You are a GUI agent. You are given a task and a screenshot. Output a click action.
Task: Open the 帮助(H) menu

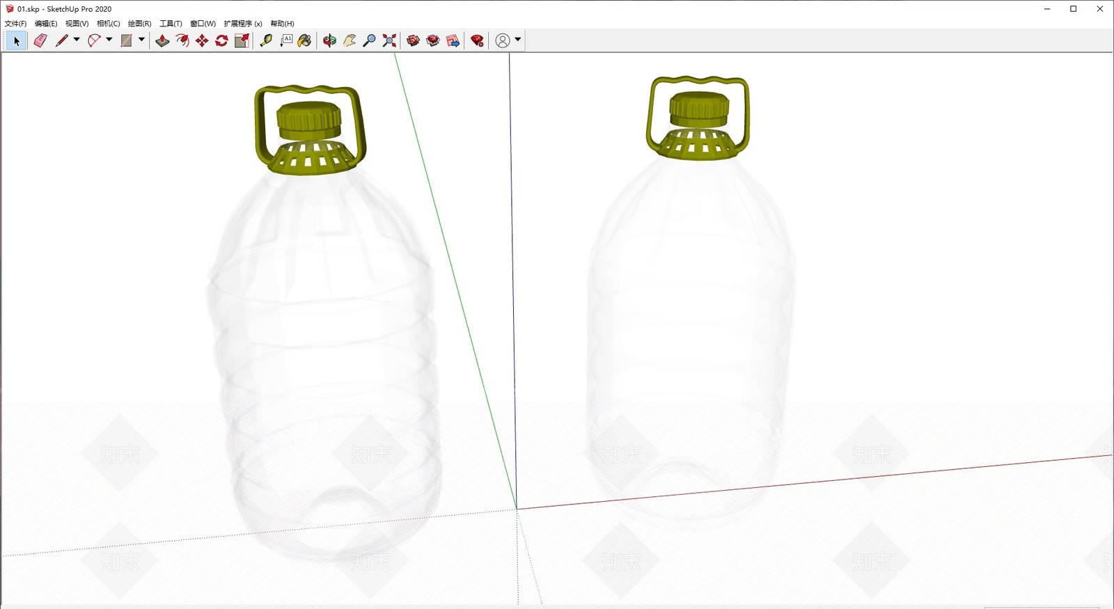(x=282, y=24)
